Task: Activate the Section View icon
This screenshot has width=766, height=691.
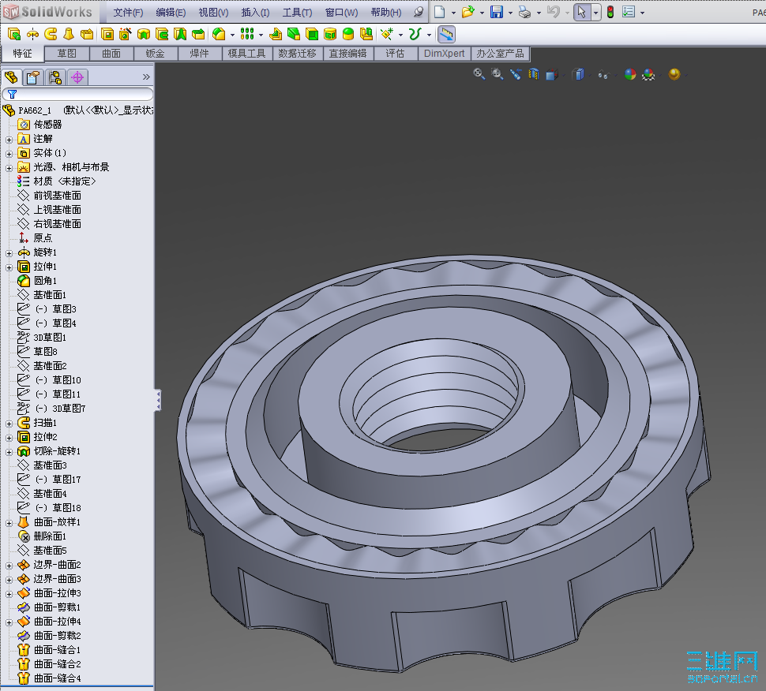Action: tap(534, 74)
